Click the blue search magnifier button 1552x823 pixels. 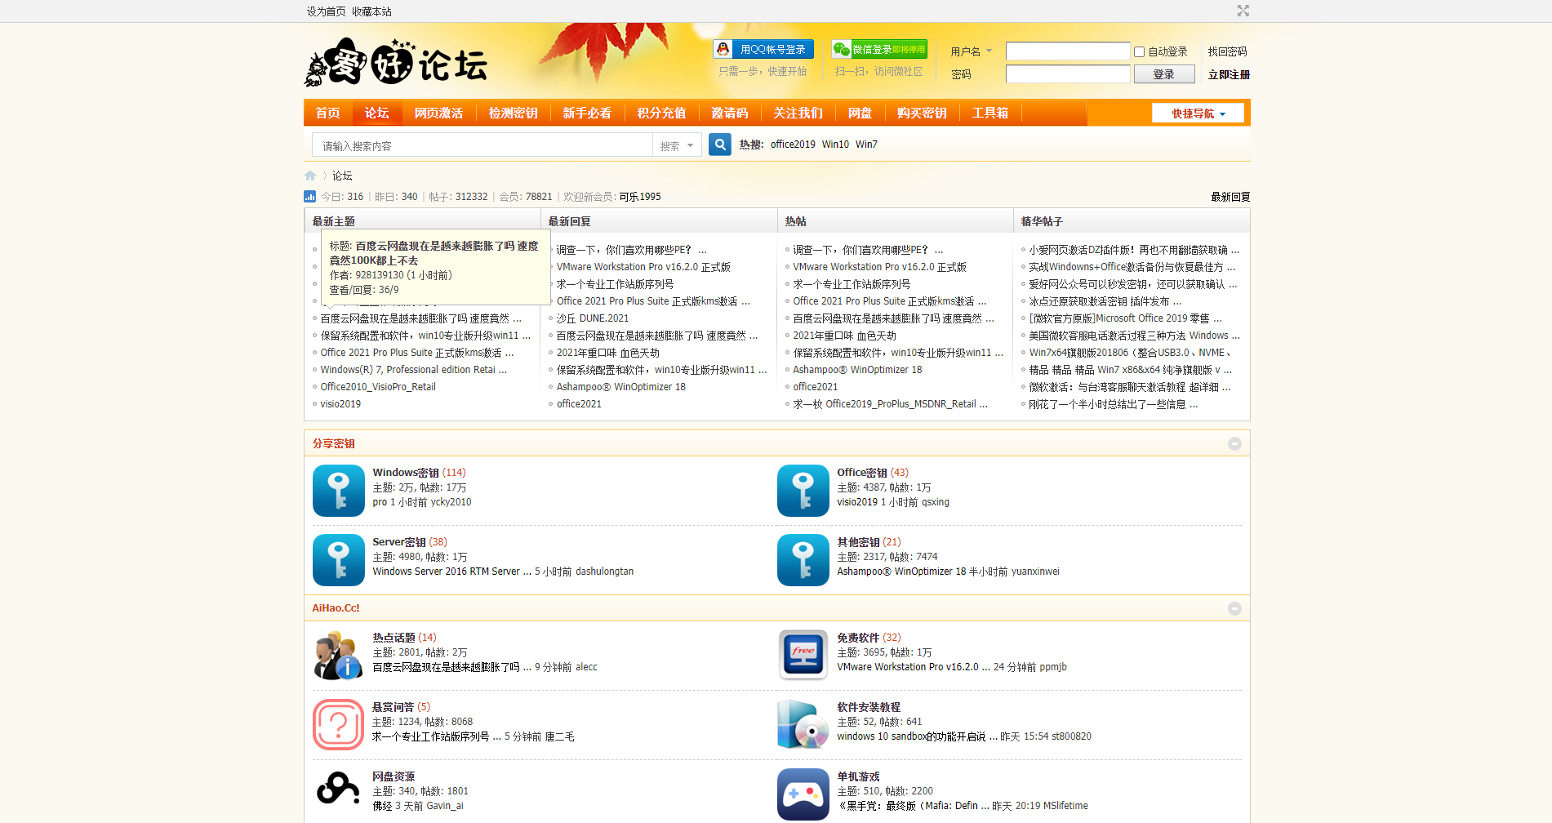pyautogui.click(x=719, y=145)
